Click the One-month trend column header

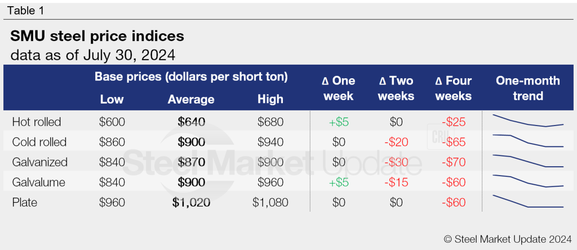527,88
